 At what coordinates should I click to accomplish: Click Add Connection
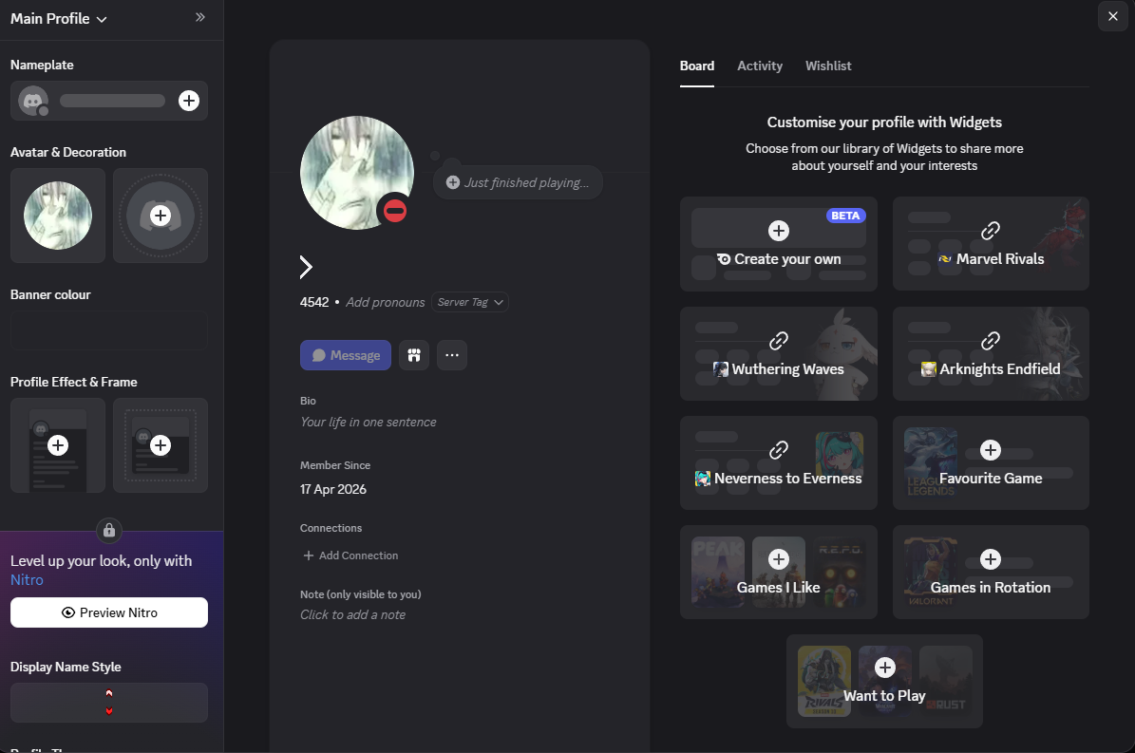[x=350, y=555]
